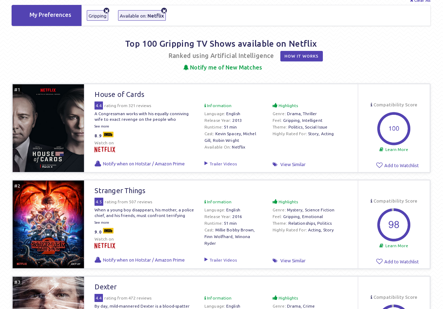This screenshot has height=309, width=443.
Task: Click View Similar for Stranger Things
Action: pos(293,261)
